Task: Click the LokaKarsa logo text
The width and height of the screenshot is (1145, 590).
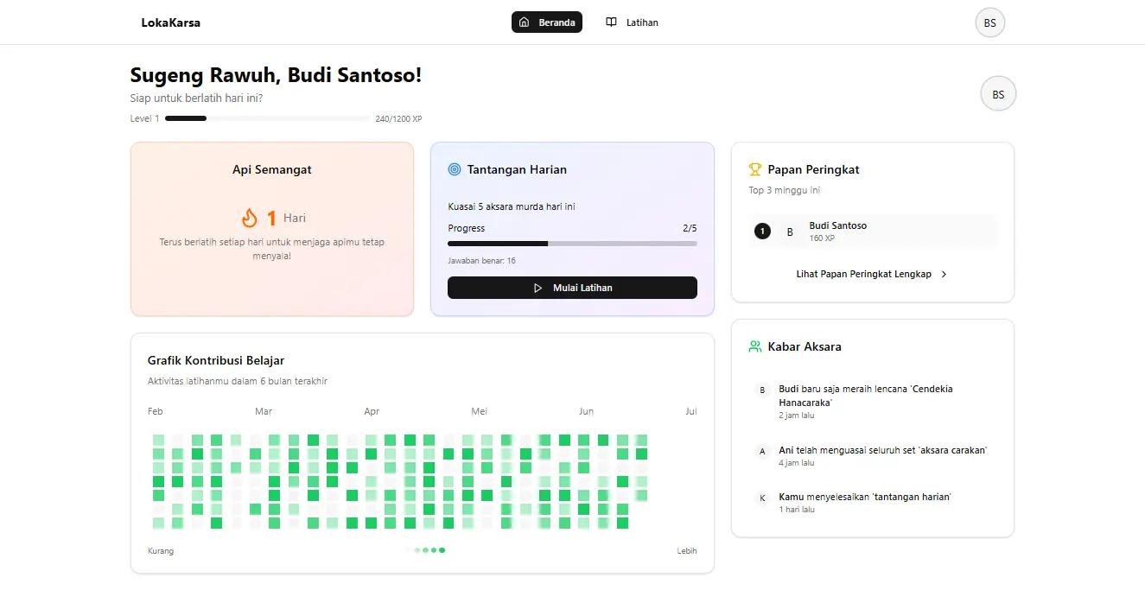Action: 171,22
